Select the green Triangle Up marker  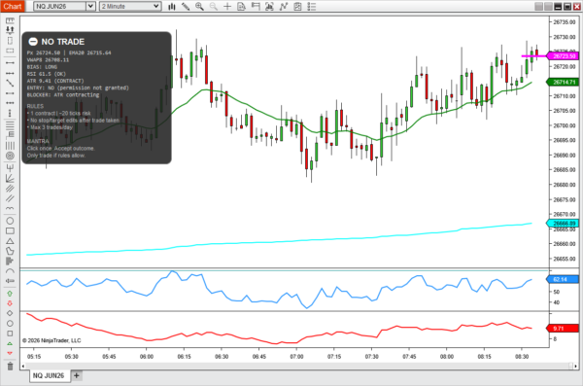(x=10, y=343)
